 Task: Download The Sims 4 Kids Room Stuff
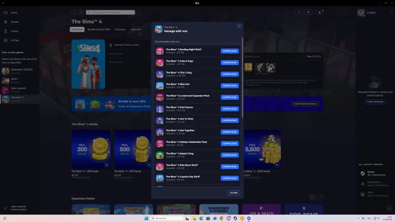(x=229, y=167)
